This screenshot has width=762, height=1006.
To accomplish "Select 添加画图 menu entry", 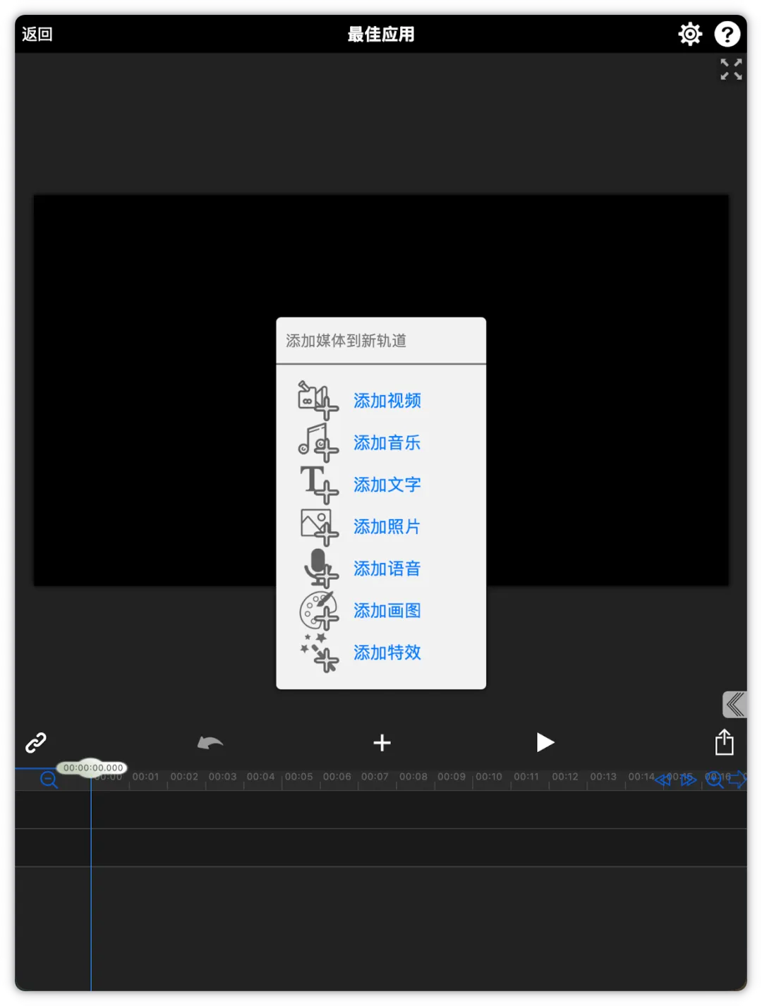I will [387, 611].
